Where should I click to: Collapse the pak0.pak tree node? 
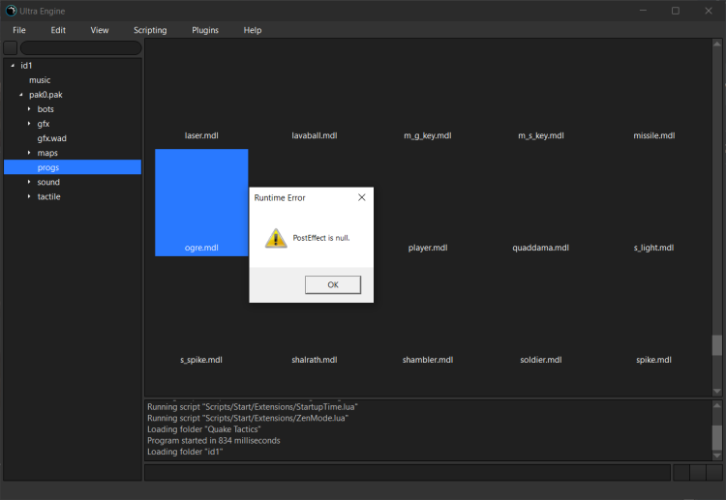20,95
